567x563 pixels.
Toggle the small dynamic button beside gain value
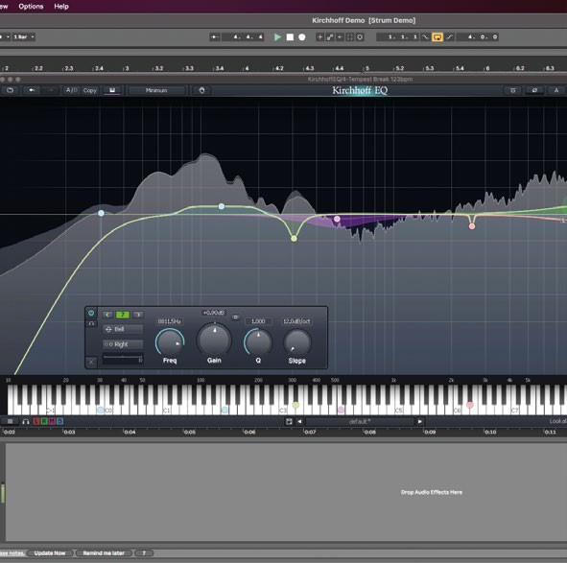click(x=235, y=317)
